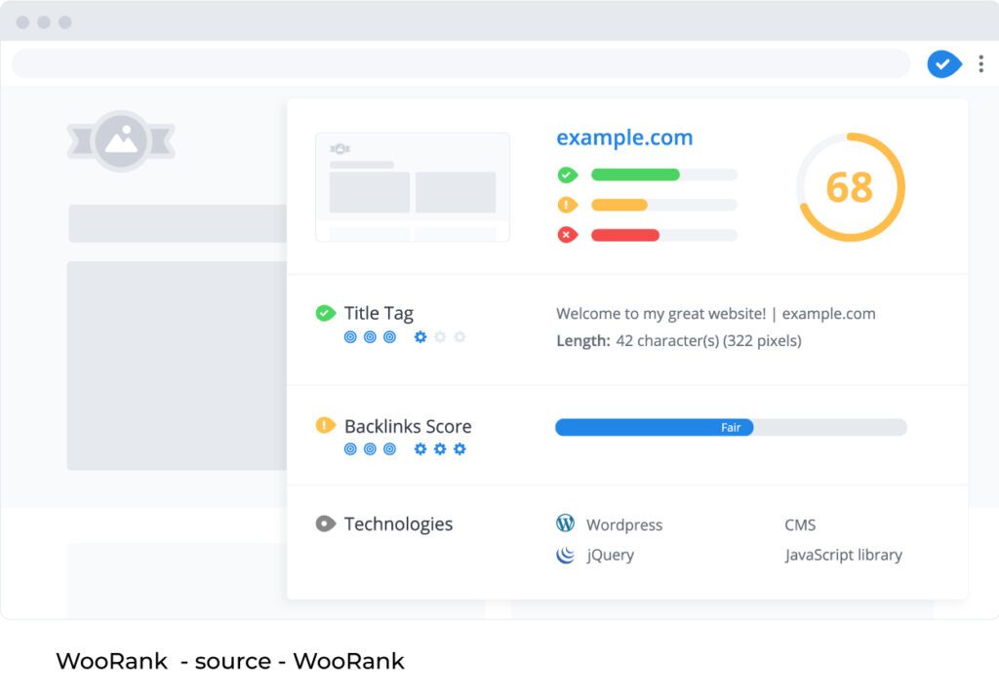Click the orange to-improve progress bar
This screenshot has height=697, width=999.
tap(663, 205)
